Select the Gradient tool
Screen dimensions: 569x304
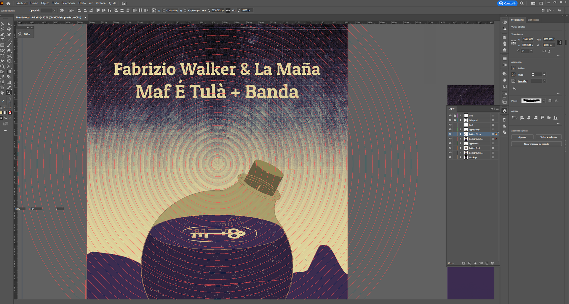tap(9, 71)
